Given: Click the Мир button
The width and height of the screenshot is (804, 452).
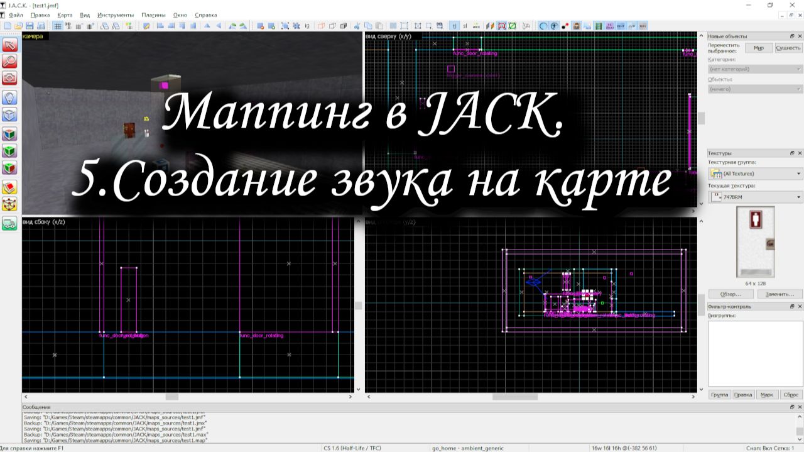Looking at the screenshot, I should click(x=758, y=48).
